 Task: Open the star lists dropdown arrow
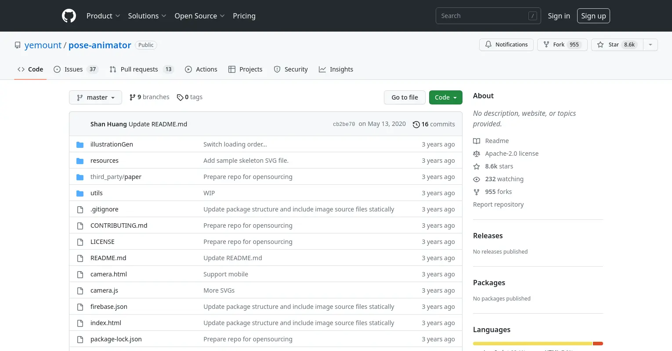point(650,45)
